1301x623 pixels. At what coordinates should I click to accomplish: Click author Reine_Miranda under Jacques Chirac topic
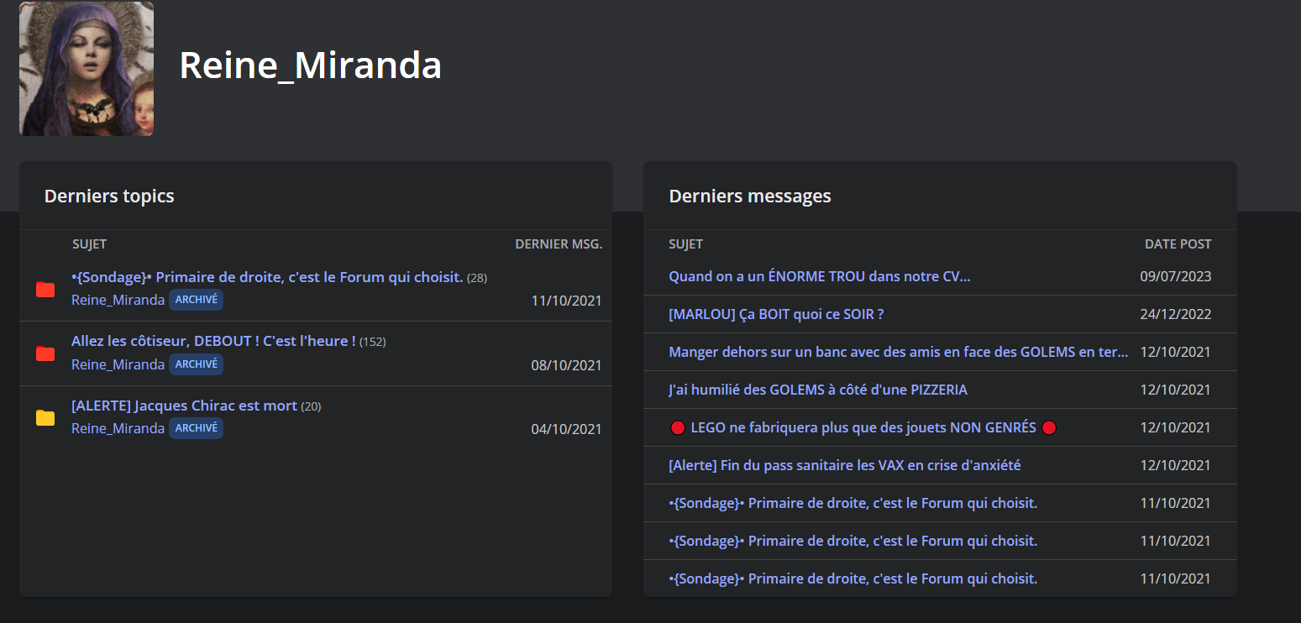[x=118, y=428]
